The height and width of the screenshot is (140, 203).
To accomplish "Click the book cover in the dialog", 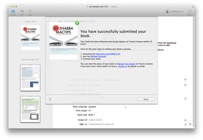I will [x=63, y=41].
